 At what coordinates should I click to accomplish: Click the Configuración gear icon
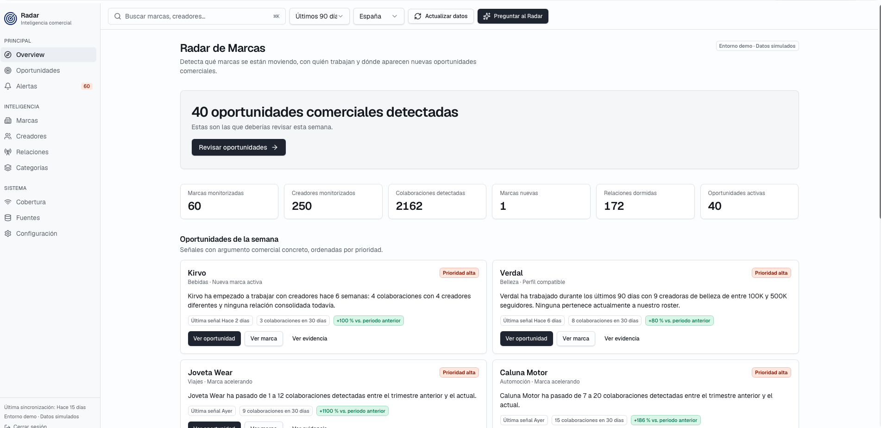[8, 233]
